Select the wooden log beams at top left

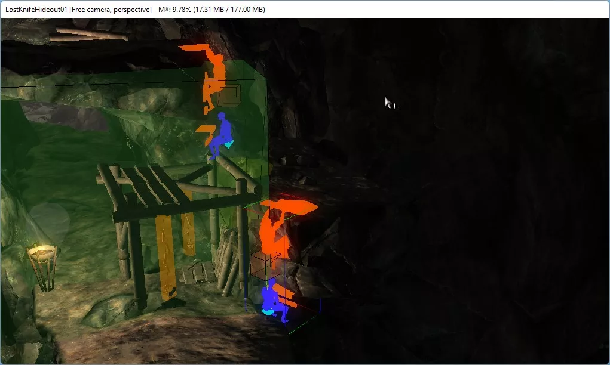click(90, 35)
